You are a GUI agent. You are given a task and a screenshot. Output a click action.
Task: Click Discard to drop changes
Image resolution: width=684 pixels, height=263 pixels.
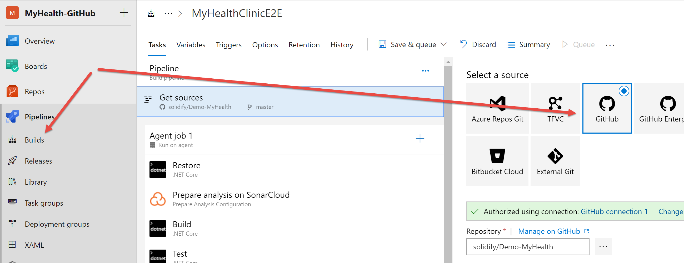[x=478, y=45]
